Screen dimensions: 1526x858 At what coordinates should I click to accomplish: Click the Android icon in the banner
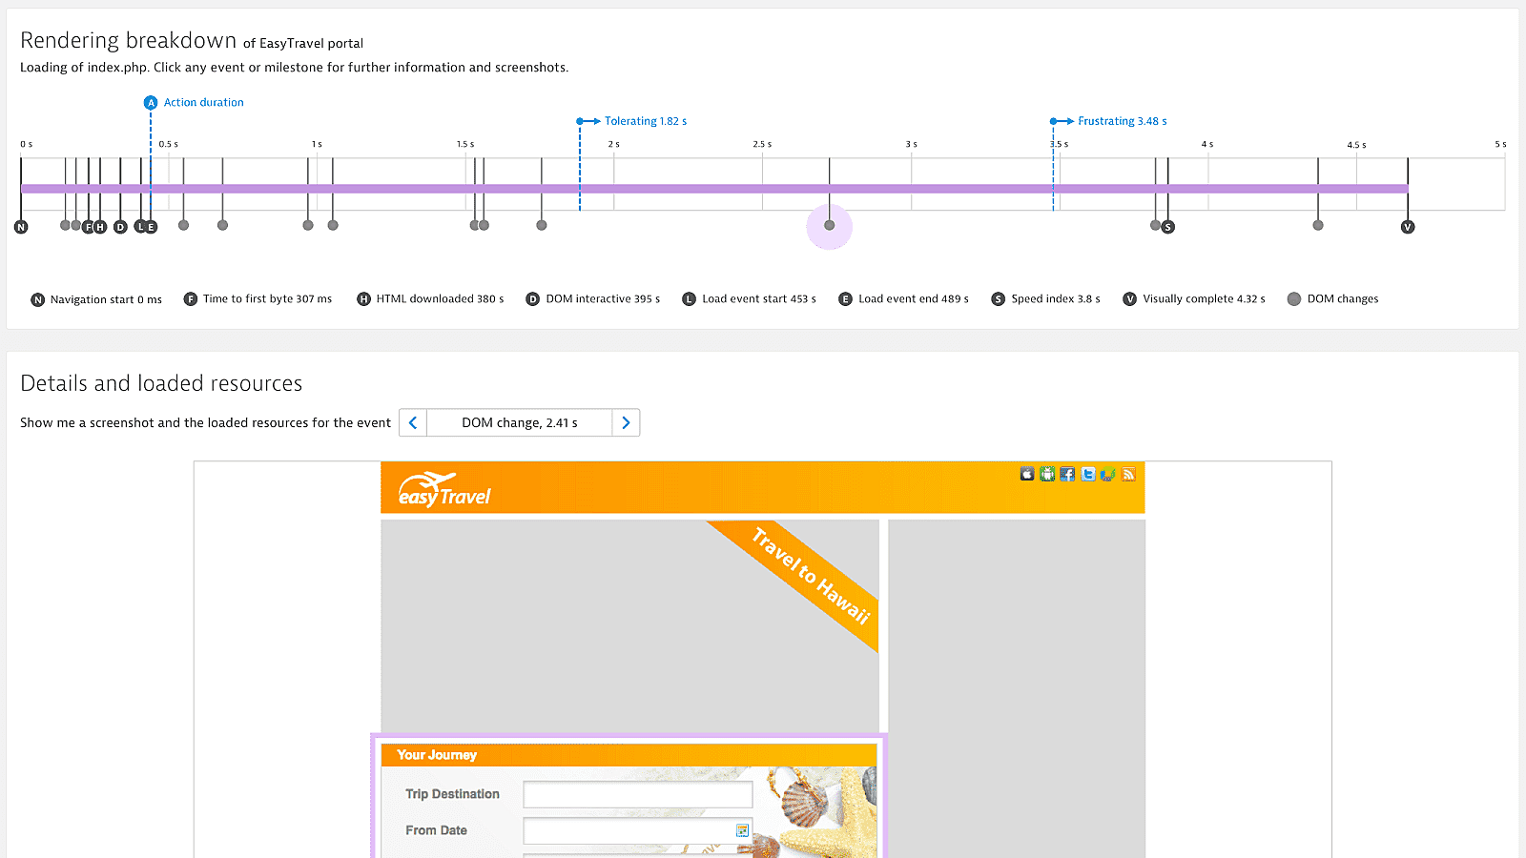(x=1046, y=474)
